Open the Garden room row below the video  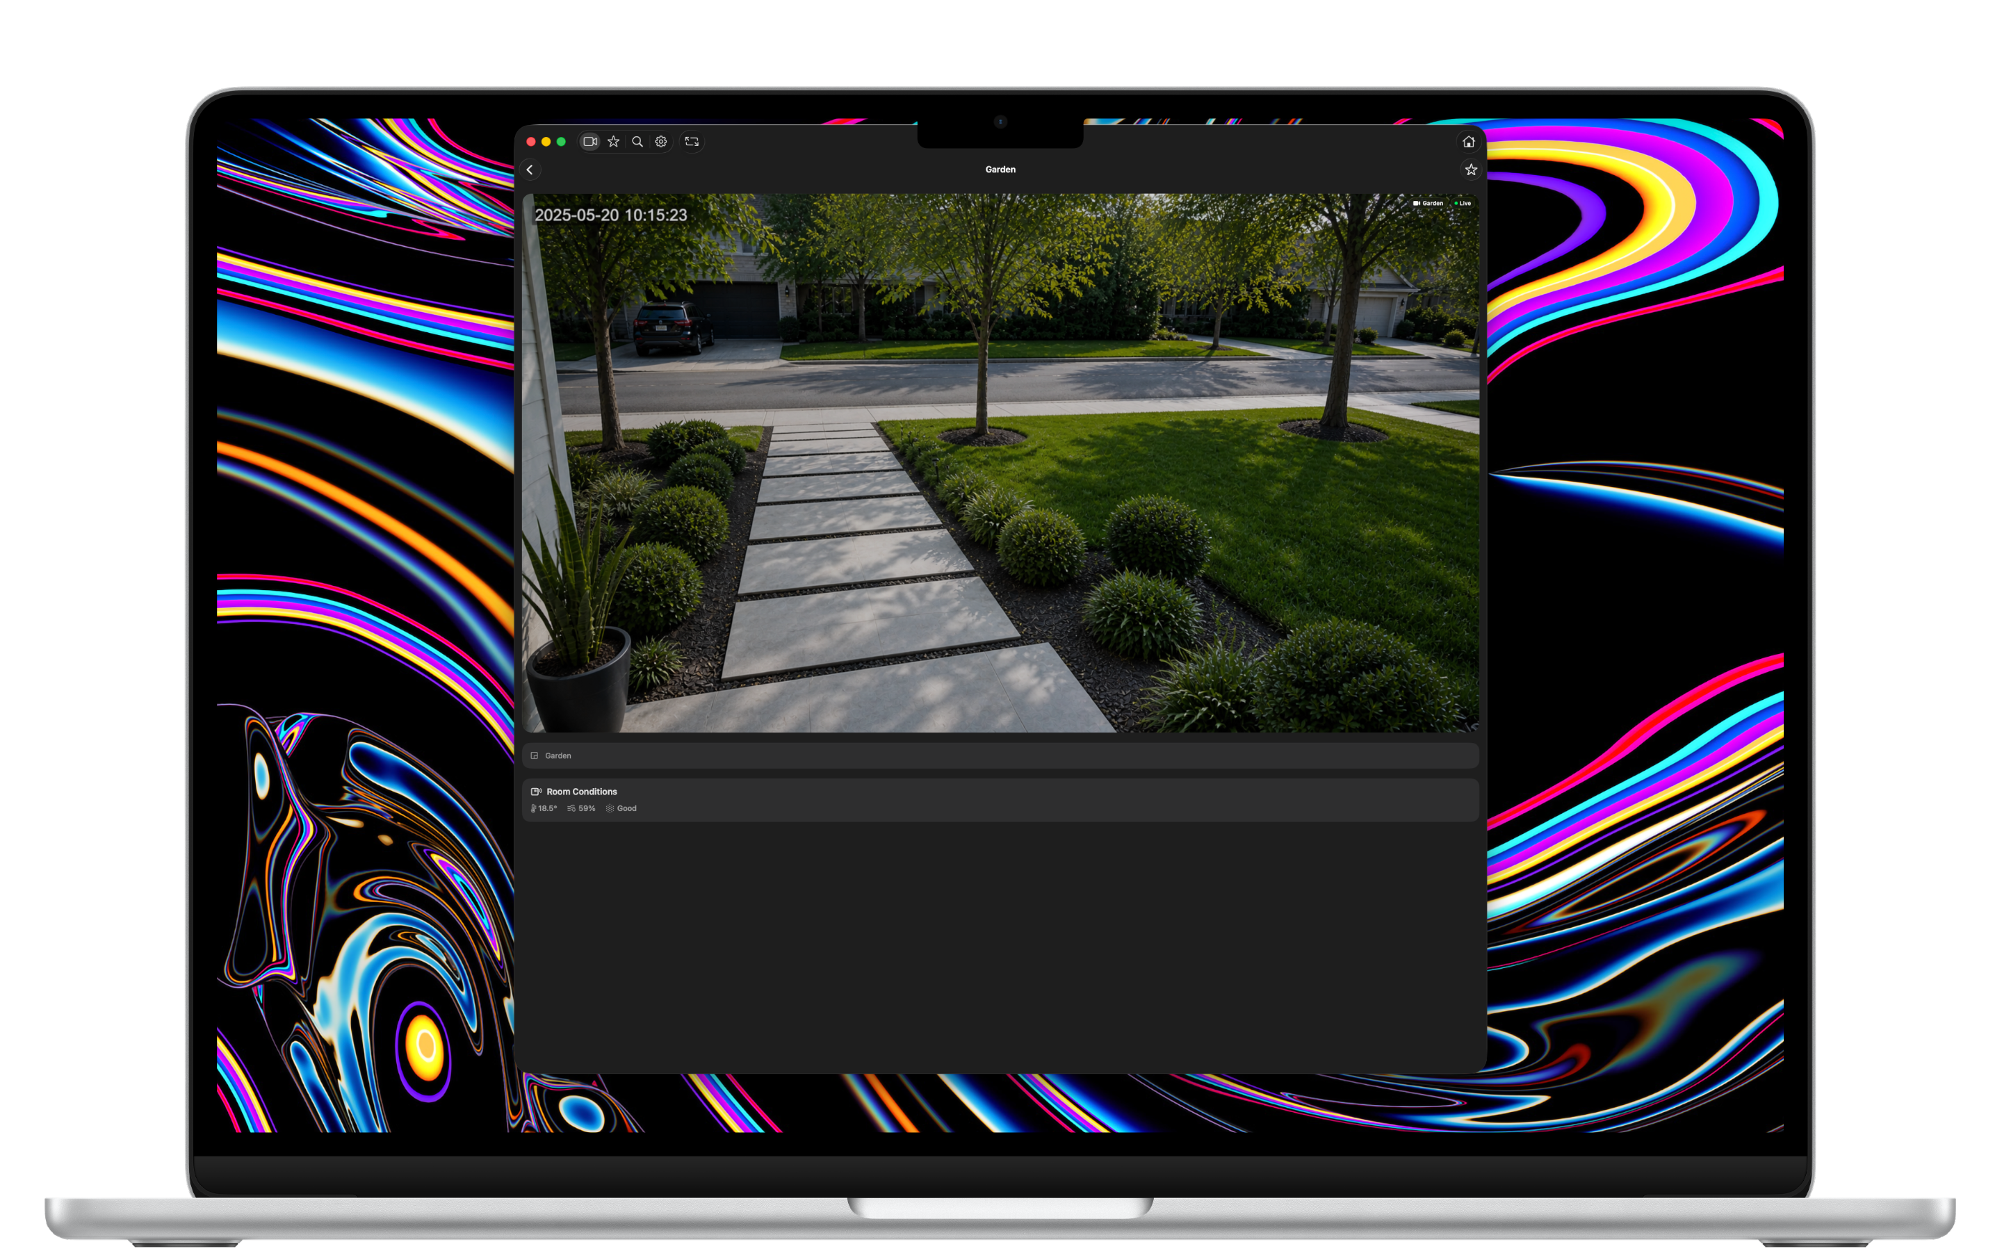[x=1000, y=755]
